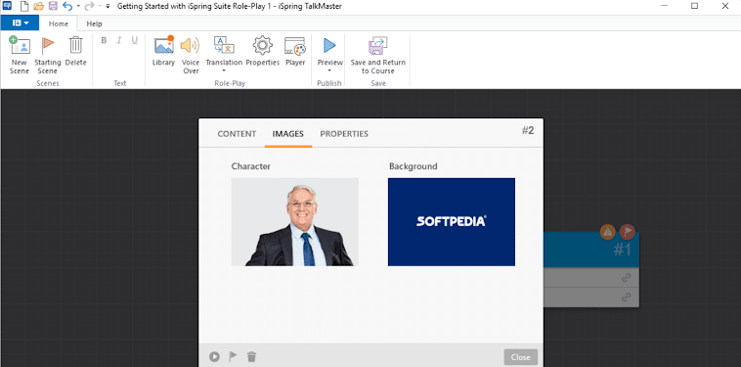Expand the undo history dropdown
This screenshot has width=741, height=367.
[x=78, y=6]
